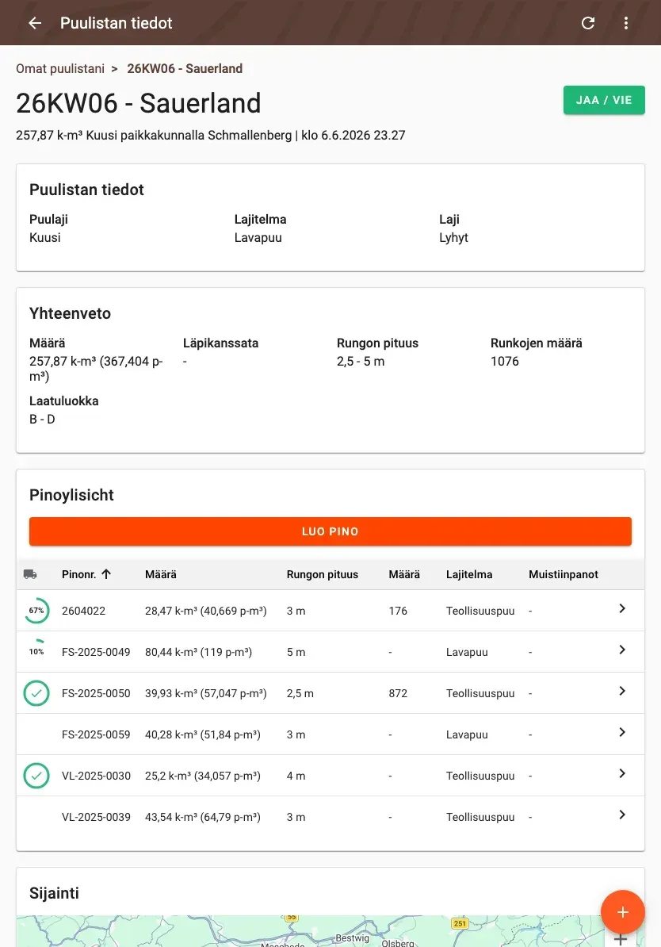The width and height of the screenshot is (661, 947).
Task: Zoom in on the map with plus
Action: pos(620,940)
